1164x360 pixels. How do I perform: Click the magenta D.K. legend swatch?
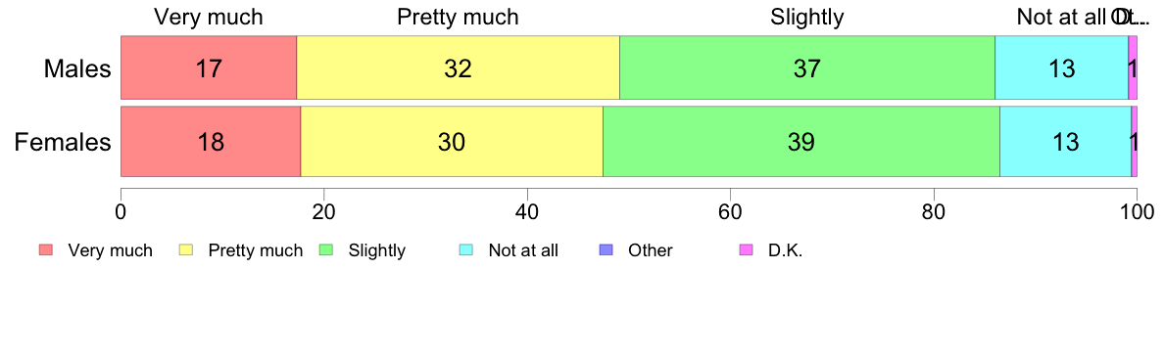(746, 250)
